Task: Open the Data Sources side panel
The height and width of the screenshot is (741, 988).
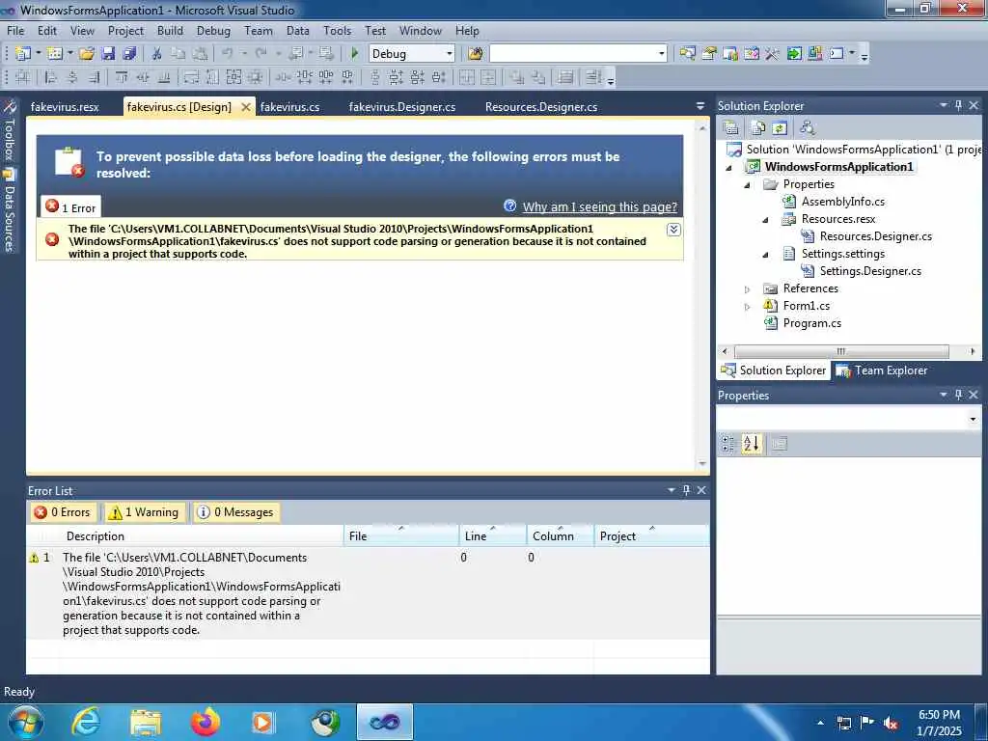Action: tap(9, 210)
